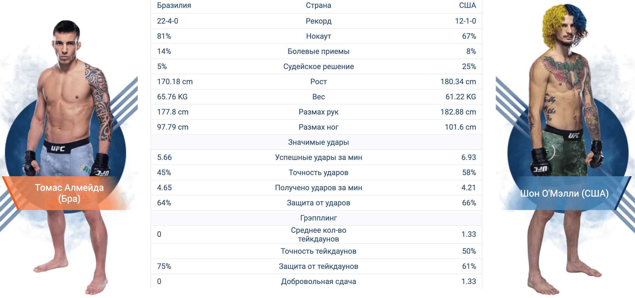Click the knockout value '67%'
Screen dimensions: 635x298
469,36
